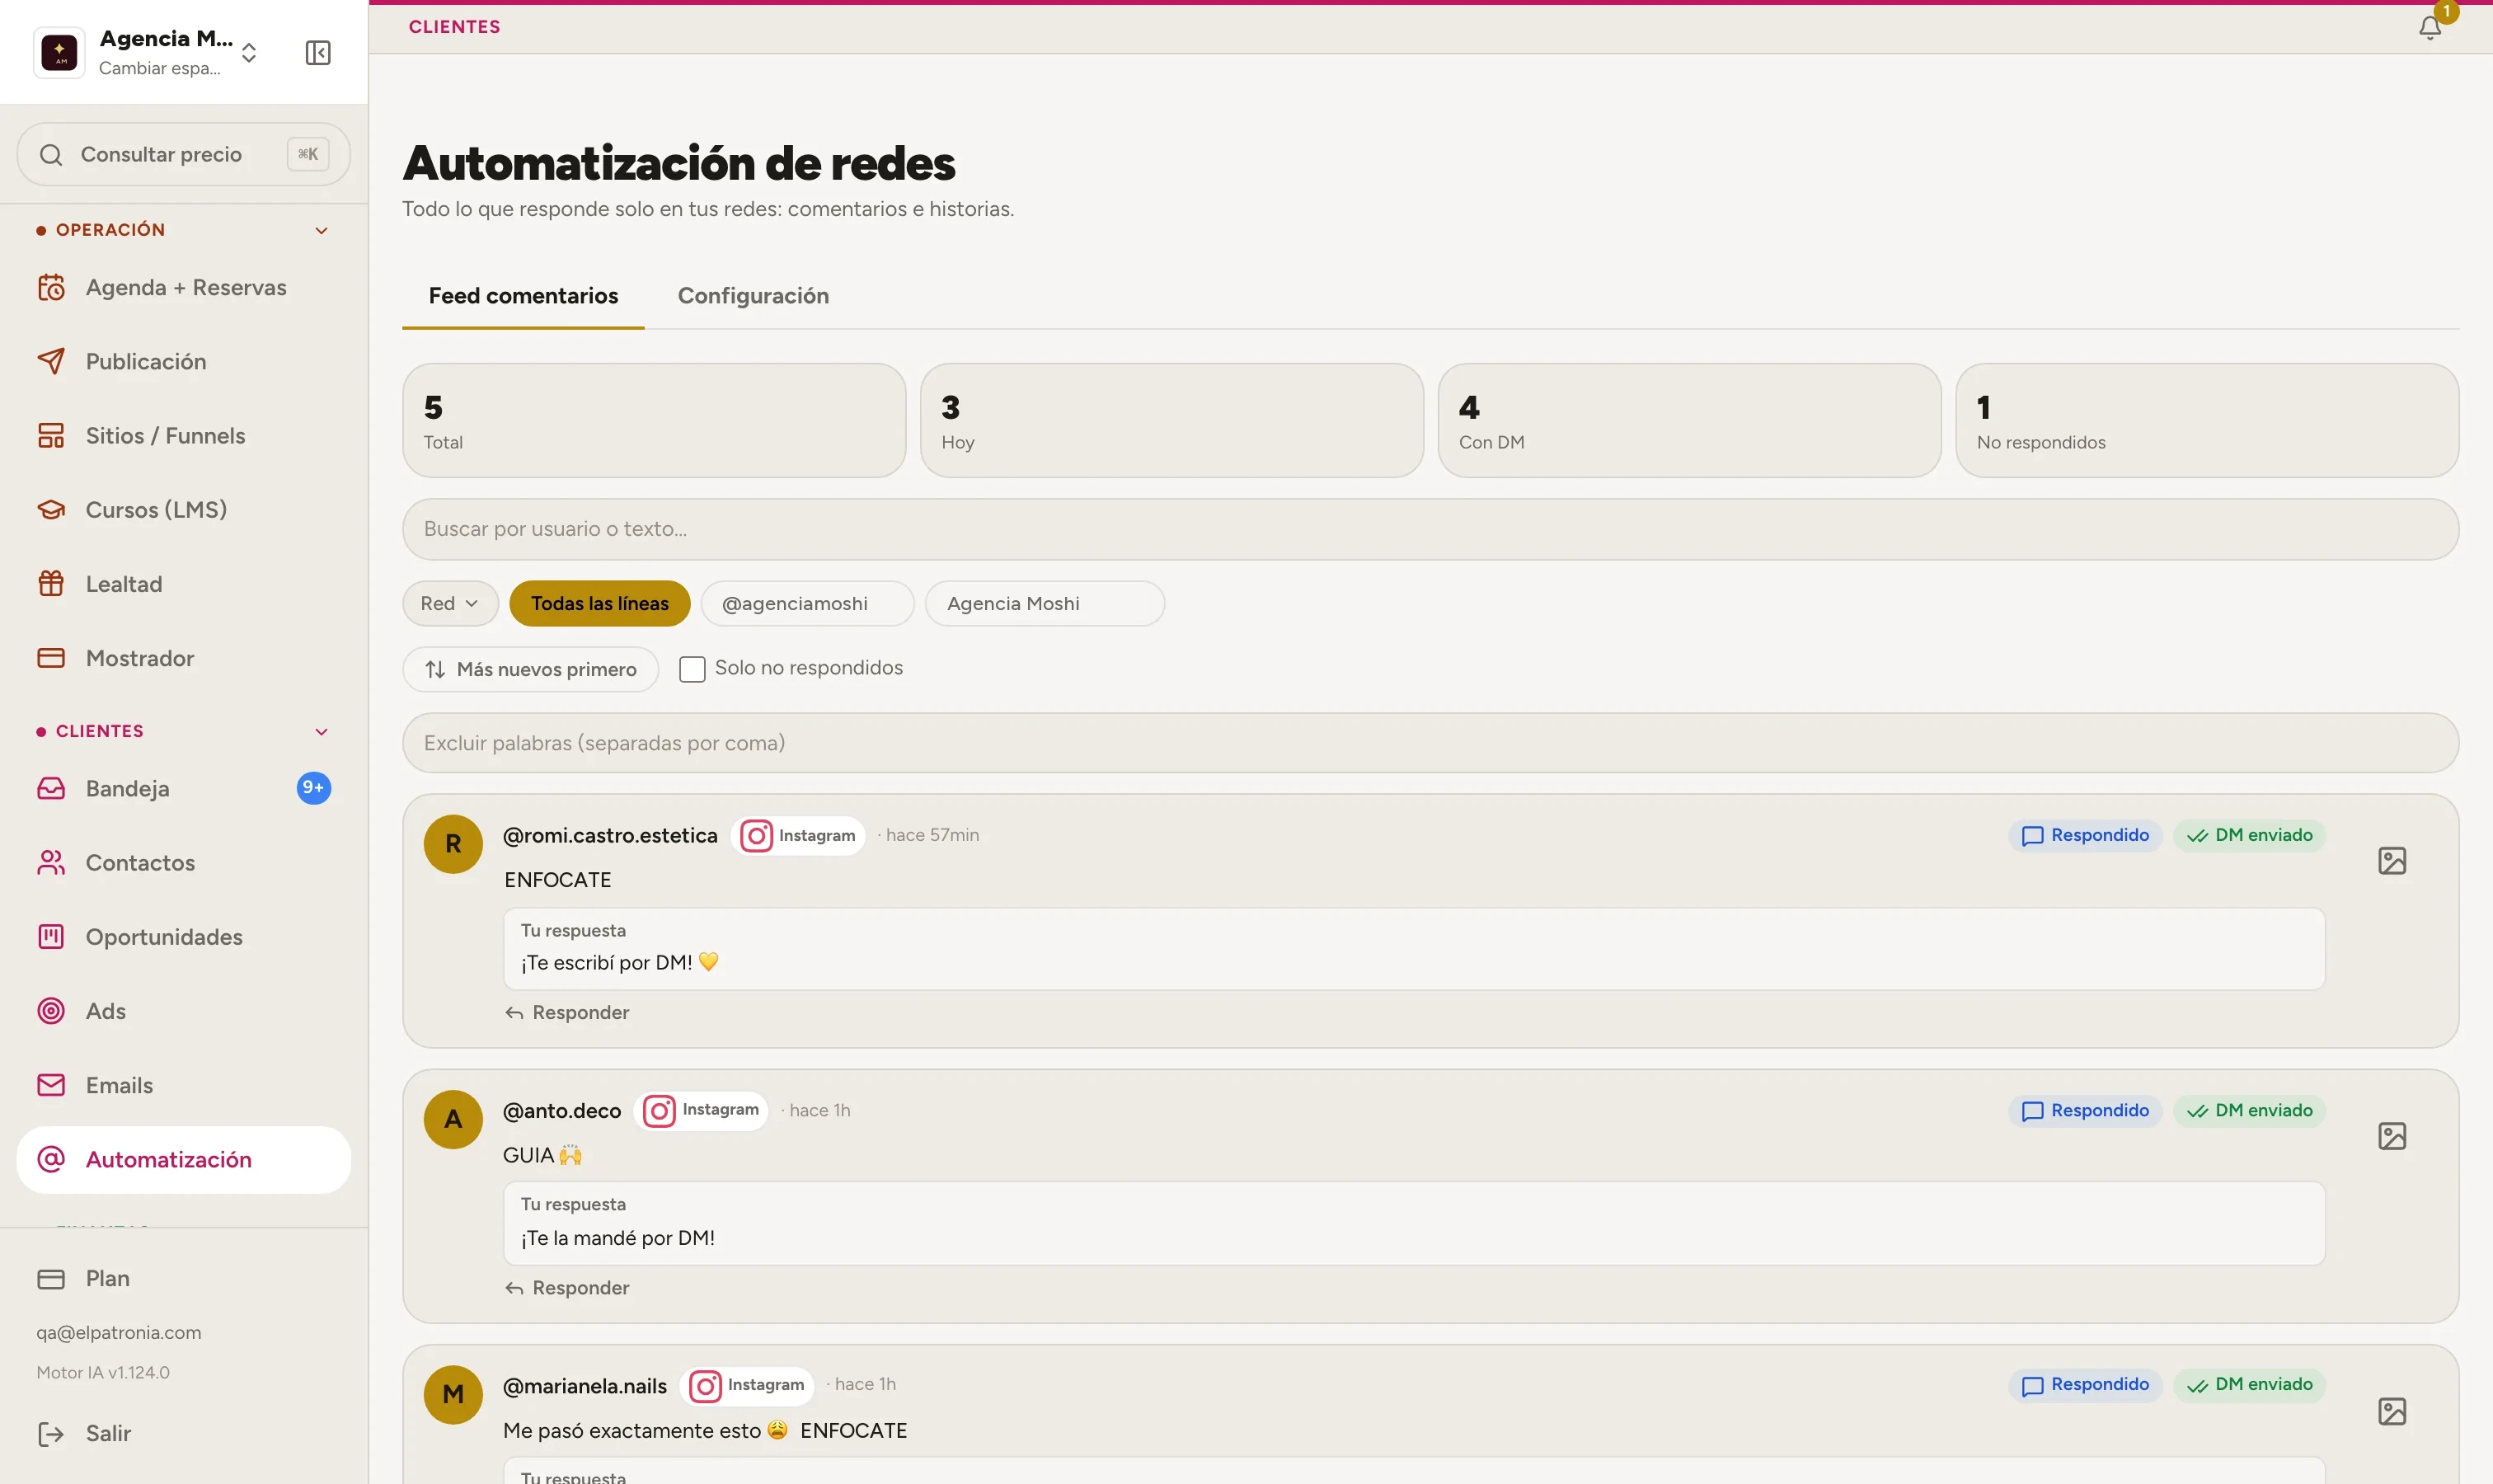The width and height of the screenshot is (2493, 1484).
Task: Click Respondido badge on @marianela.nails
Action: click(x=2085, y=1385)
